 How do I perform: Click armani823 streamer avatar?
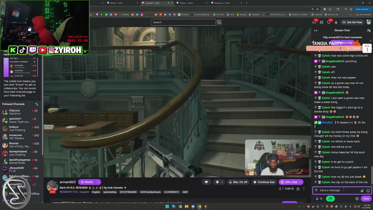pyautogui.click(x=52, y=186)
